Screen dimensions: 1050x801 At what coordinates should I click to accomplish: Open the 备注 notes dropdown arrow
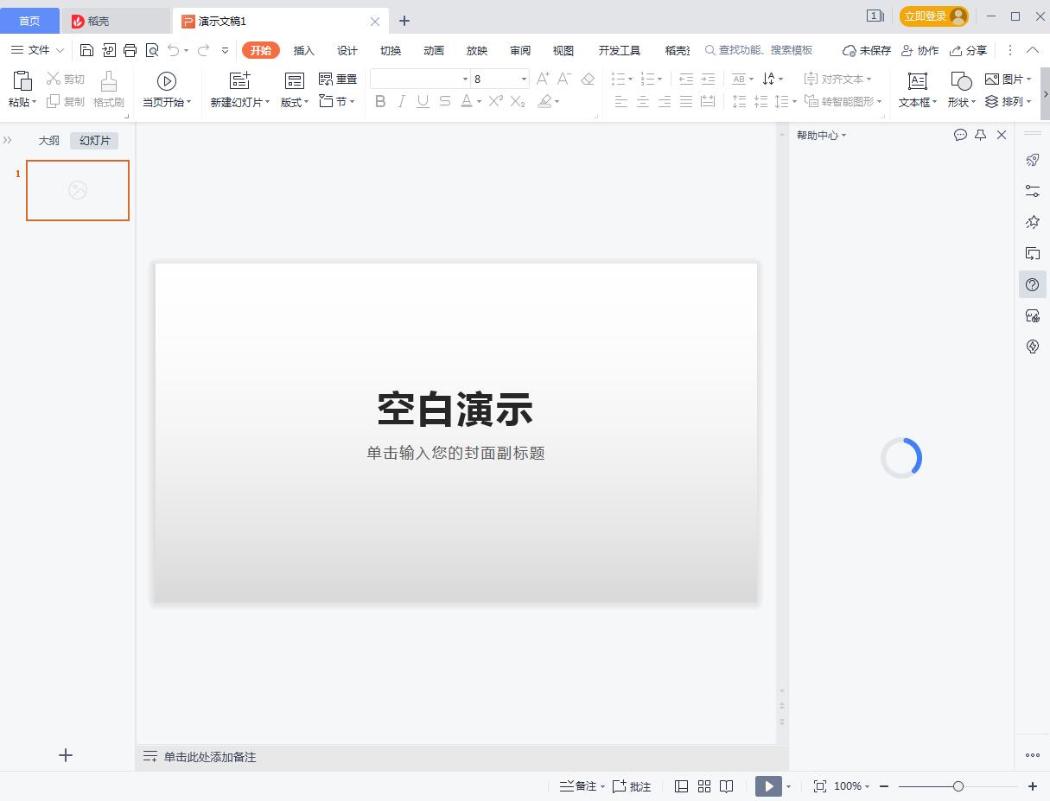(x=601, y=786)
